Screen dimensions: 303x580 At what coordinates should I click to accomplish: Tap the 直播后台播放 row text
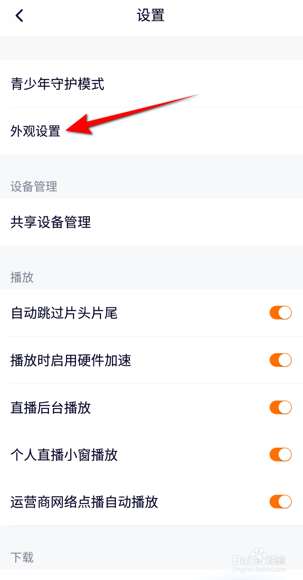[x=51, y=408]
